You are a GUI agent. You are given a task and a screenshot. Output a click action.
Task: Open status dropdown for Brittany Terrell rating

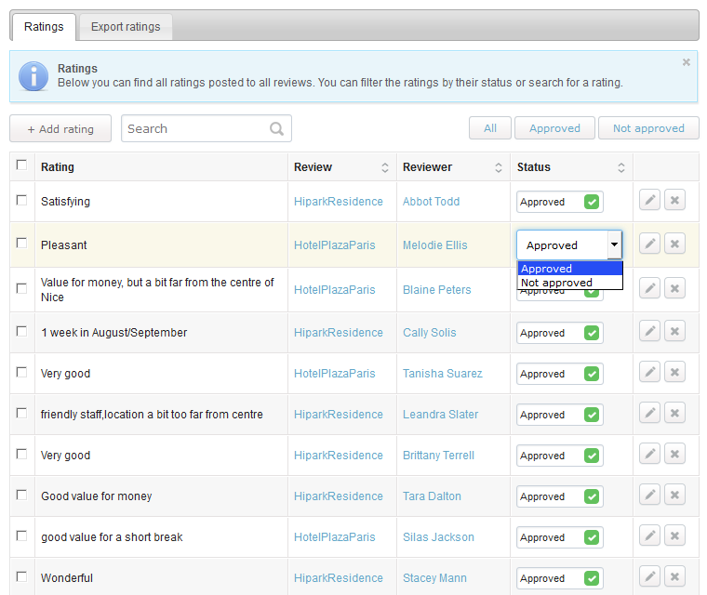tap(560, 456)
